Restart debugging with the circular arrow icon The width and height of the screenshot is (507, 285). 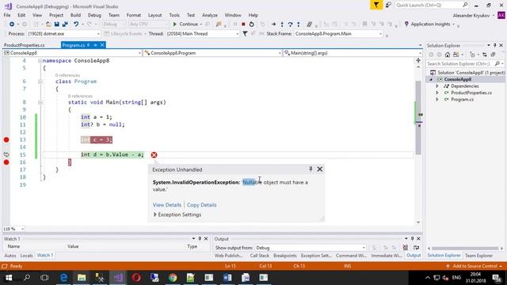point(252,24)
